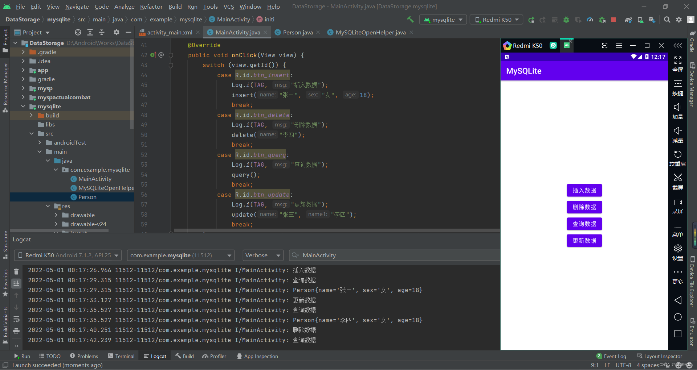Switch to Person.java tab

[x=298, y=33]
